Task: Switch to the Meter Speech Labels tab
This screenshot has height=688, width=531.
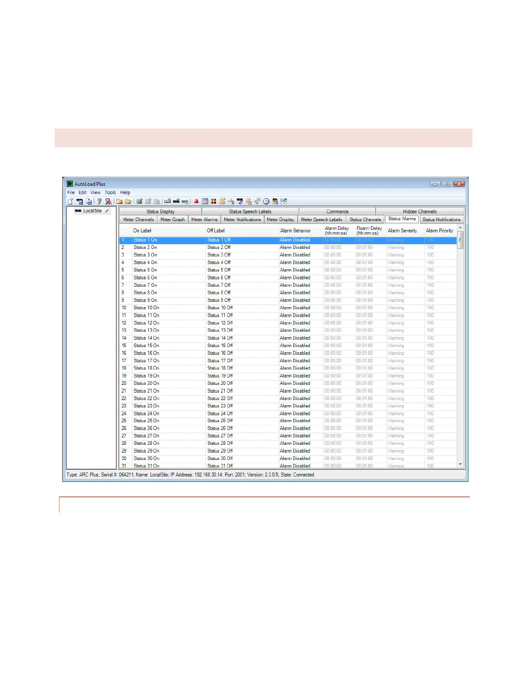Action: 321,220
